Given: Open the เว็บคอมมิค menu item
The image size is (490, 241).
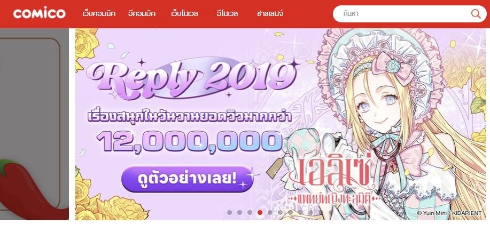Looking at the screenshot, I should point(99,14).
